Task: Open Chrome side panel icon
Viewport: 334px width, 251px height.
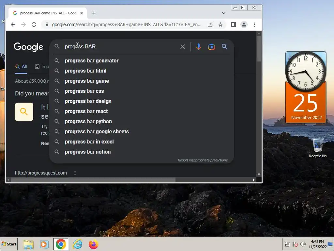Action: pos(234,25)
